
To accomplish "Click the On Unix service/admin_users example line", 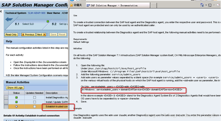I will [x=113, y=86].
